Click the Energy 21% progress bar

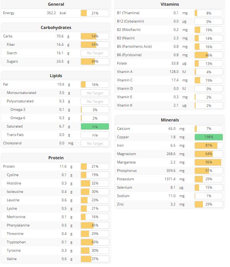[95, 13]
